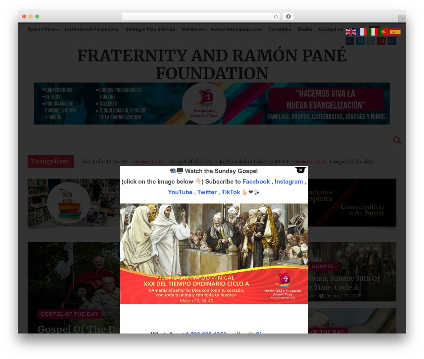Navigate to the Books page

pyautogui.click(x=305, y=29)
